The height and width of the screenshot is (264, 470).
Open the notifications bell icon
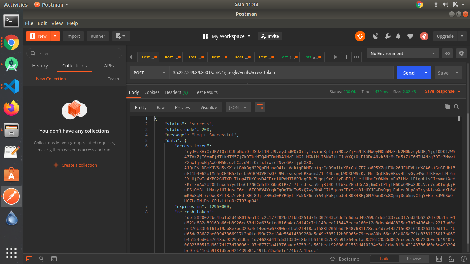pyautogui.click(x=398, y=36)
